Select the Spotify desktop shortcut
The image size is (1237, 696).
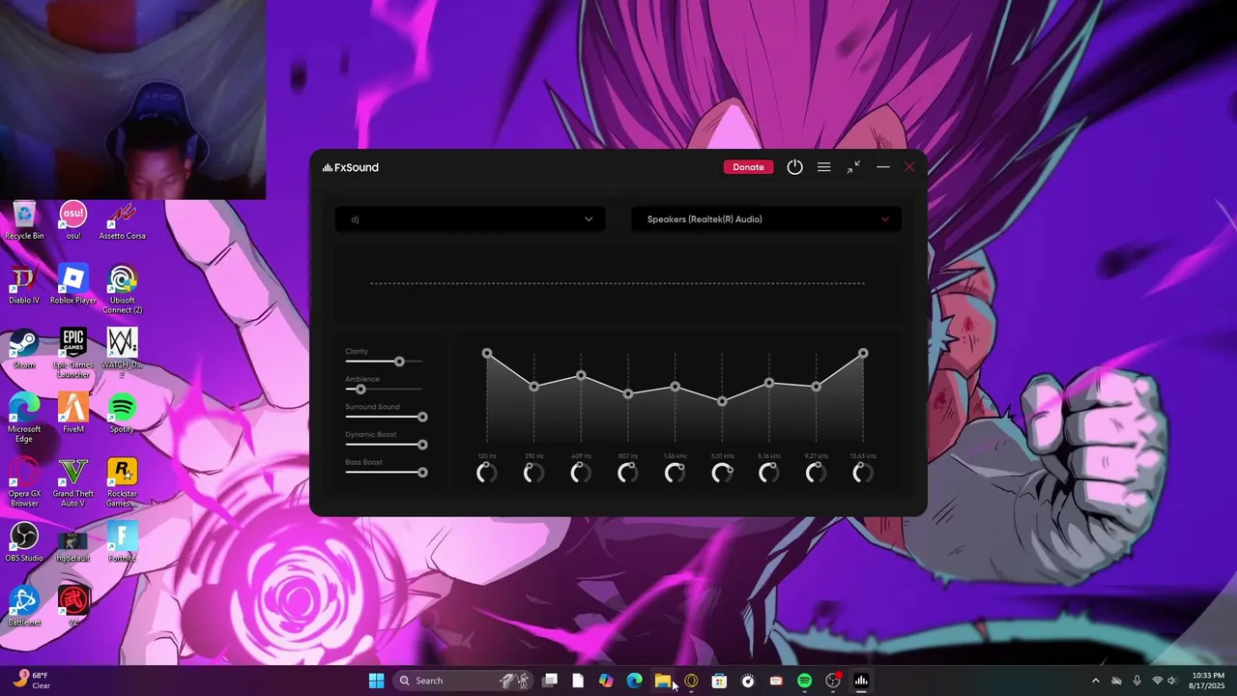pos(122,414)
